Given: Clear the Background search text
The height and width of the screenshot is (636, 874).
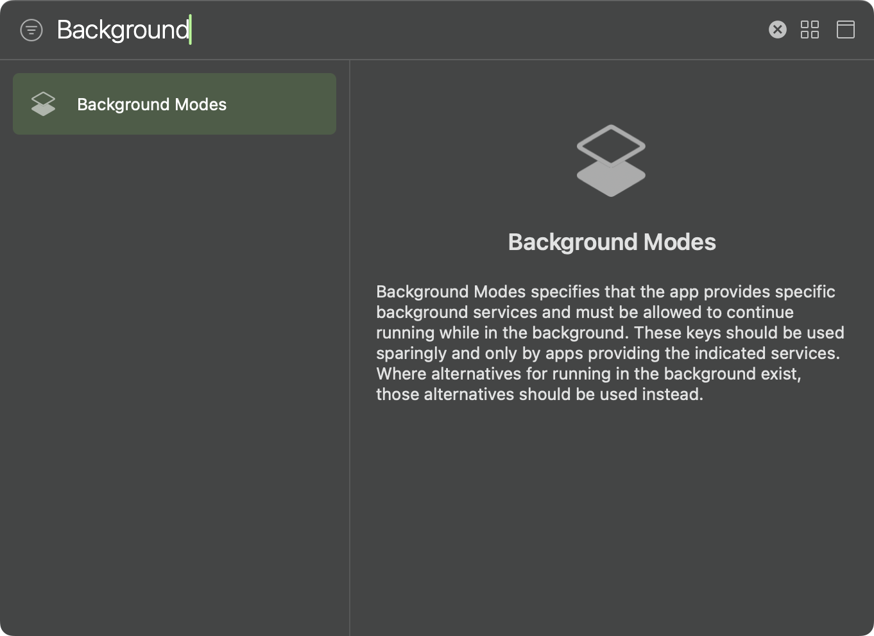Looking at the screenshot, I should (777, 29).
